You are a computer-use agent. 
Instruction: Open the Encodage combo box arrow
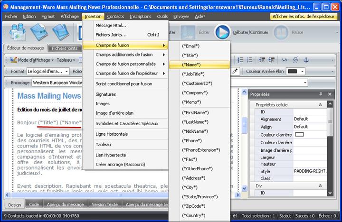(x=305, y=83)
